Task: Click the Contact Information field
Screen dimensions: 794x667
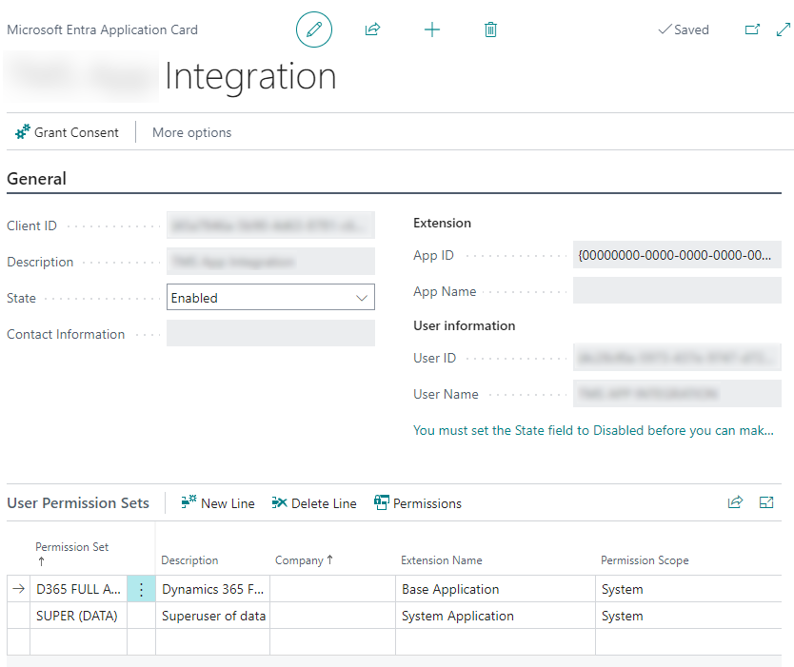Action: [270, 333]
